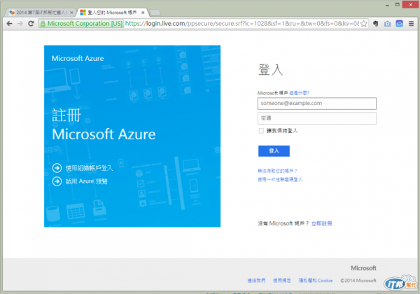Screen dimensions: 420x294
Task: Maximize the Chrome window
Action: point(397,5)
